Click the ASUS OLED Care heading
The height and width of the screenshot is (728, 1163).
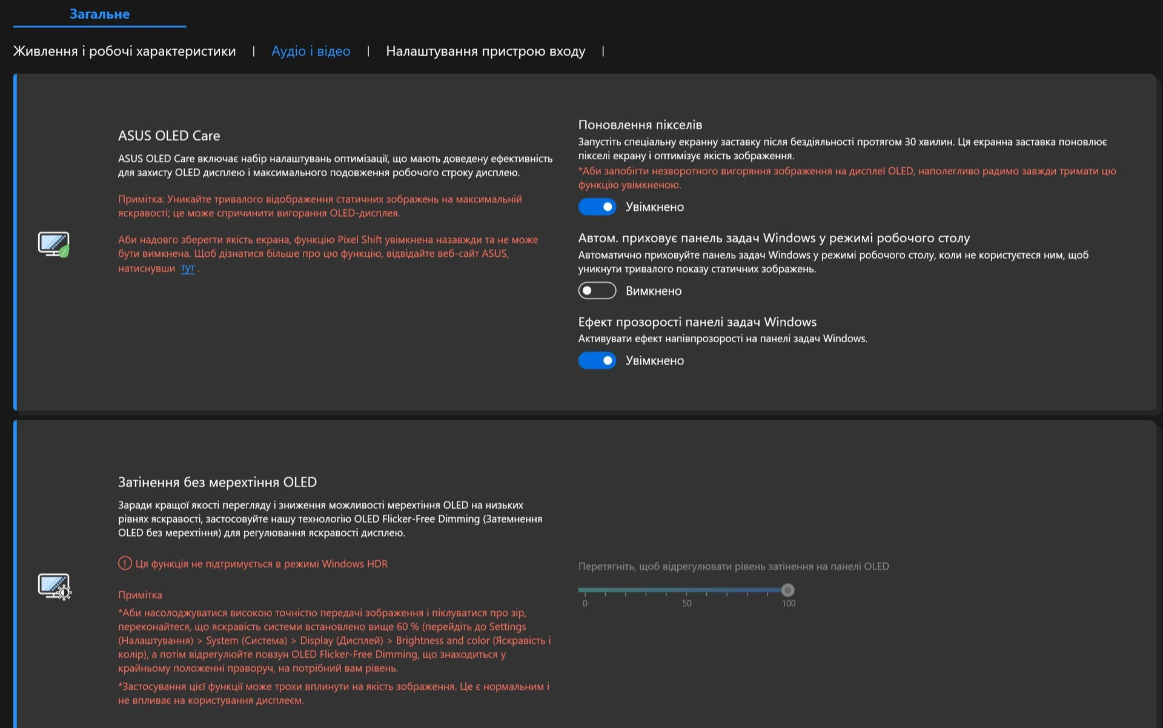pos(169,136)
